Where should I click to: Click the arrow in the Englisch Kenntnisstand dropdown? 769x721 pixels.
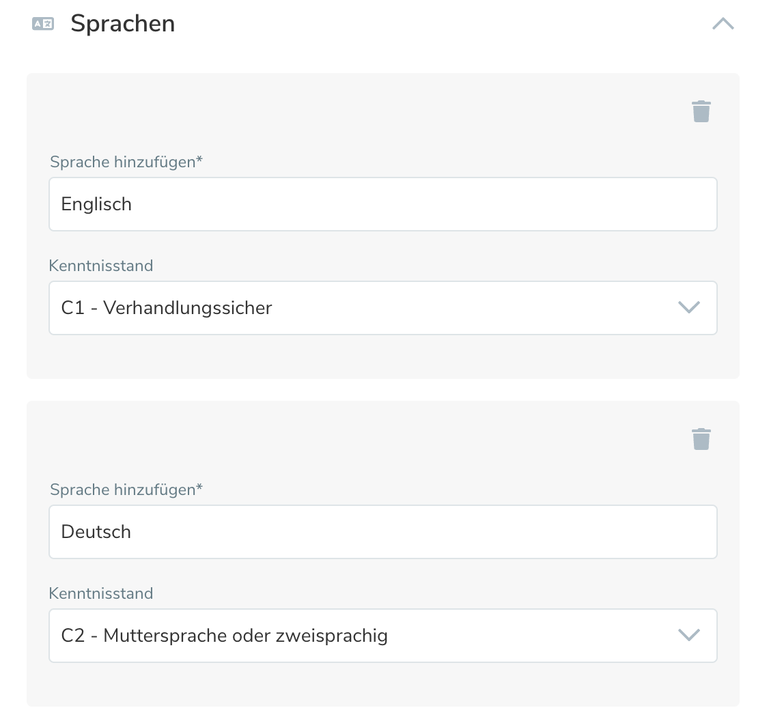tap(689, 307)
